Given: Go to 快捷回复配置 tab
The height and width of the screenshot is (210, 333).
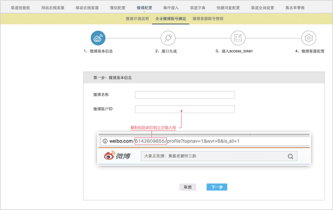Looking at the screenshot, I should pos(228,8).
